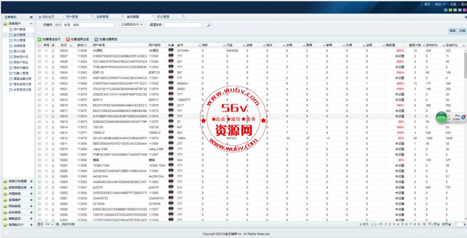Expand the 游戏奖励记录 sidebar section
Screen dimensions: 467x238
click(31, 188)
